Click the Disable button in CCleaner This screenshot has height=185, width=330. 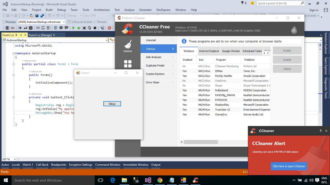287,60
